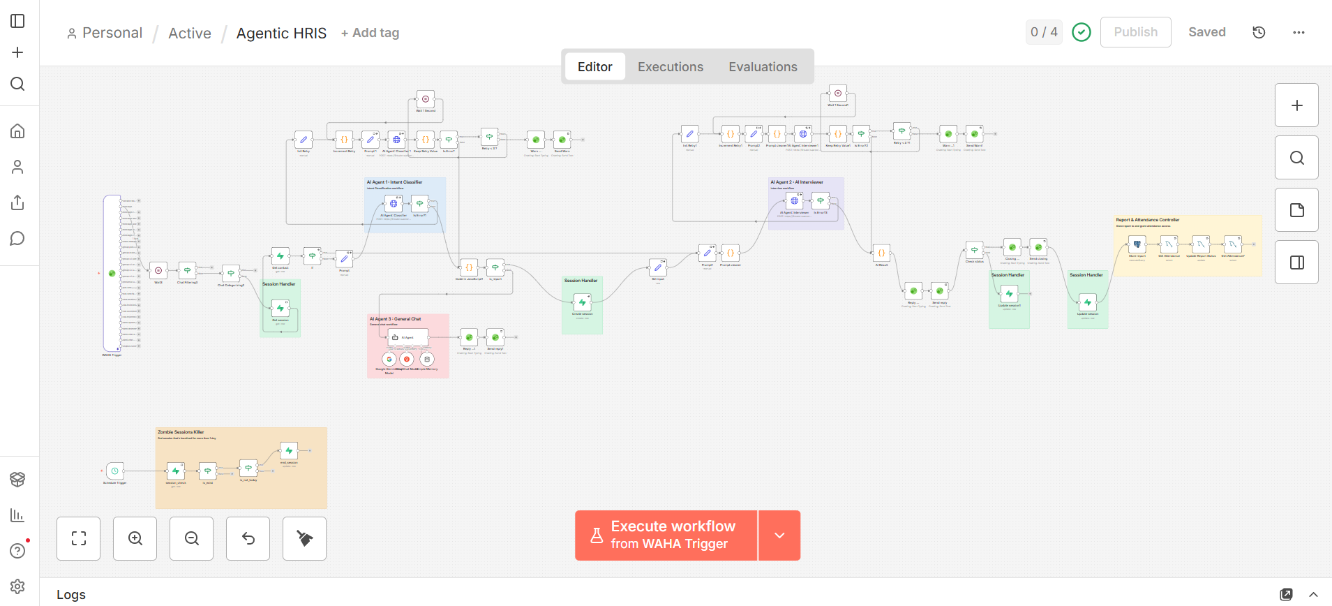
Task: Select the Simple Memory sub-node
Action: 427,359
